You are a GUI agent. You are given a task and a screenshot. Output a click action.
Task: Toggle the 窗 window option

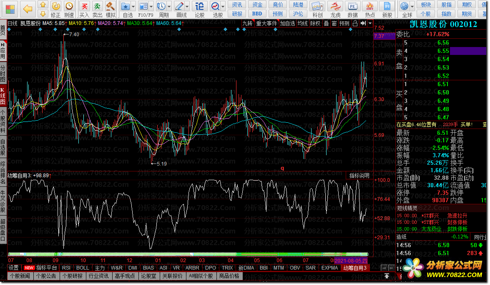click(334, 23)
